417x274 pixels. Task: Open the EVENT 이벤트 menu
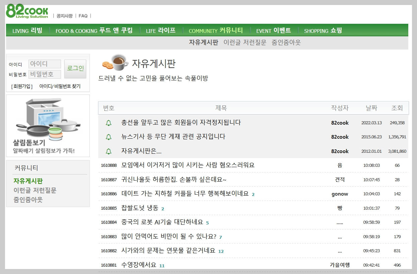[x=273, y=30]
